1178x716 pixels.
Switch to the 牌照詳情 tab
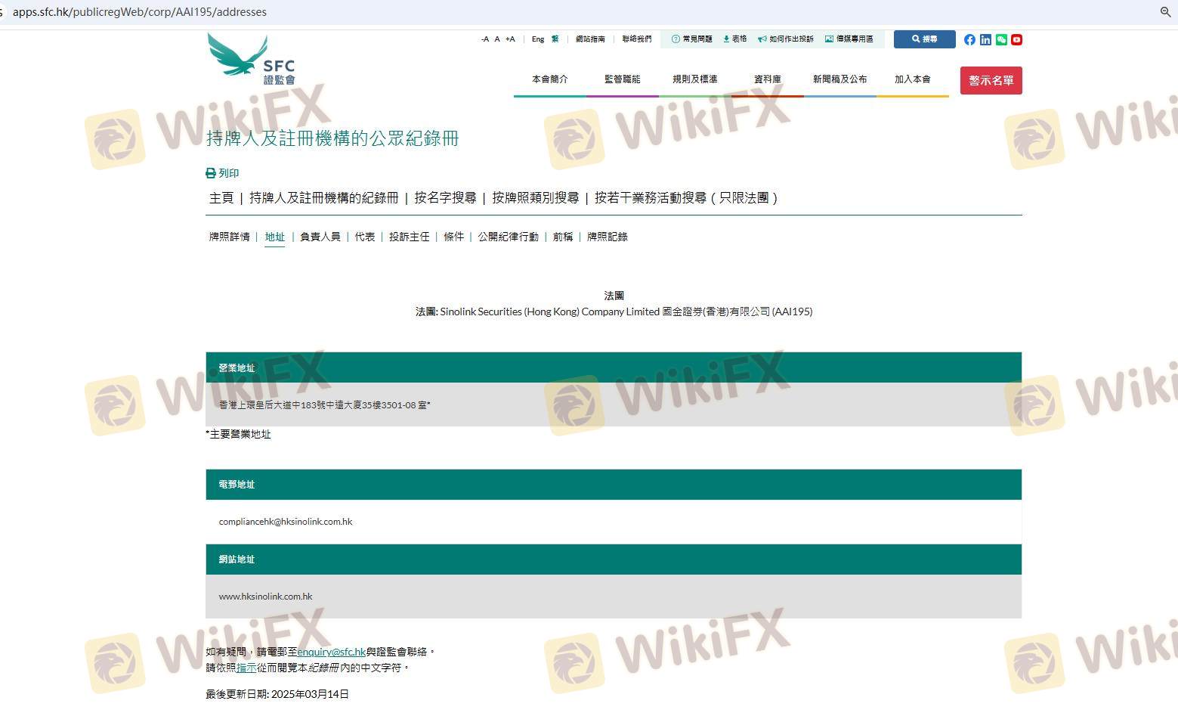click(x=230, y=237)
